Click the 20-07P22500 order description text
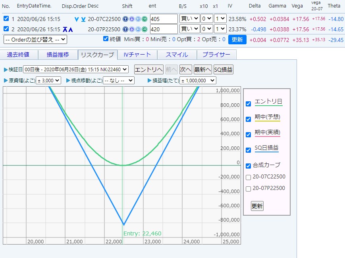The image size is (345, 258). pyautogui.click(x=104, y=29)
